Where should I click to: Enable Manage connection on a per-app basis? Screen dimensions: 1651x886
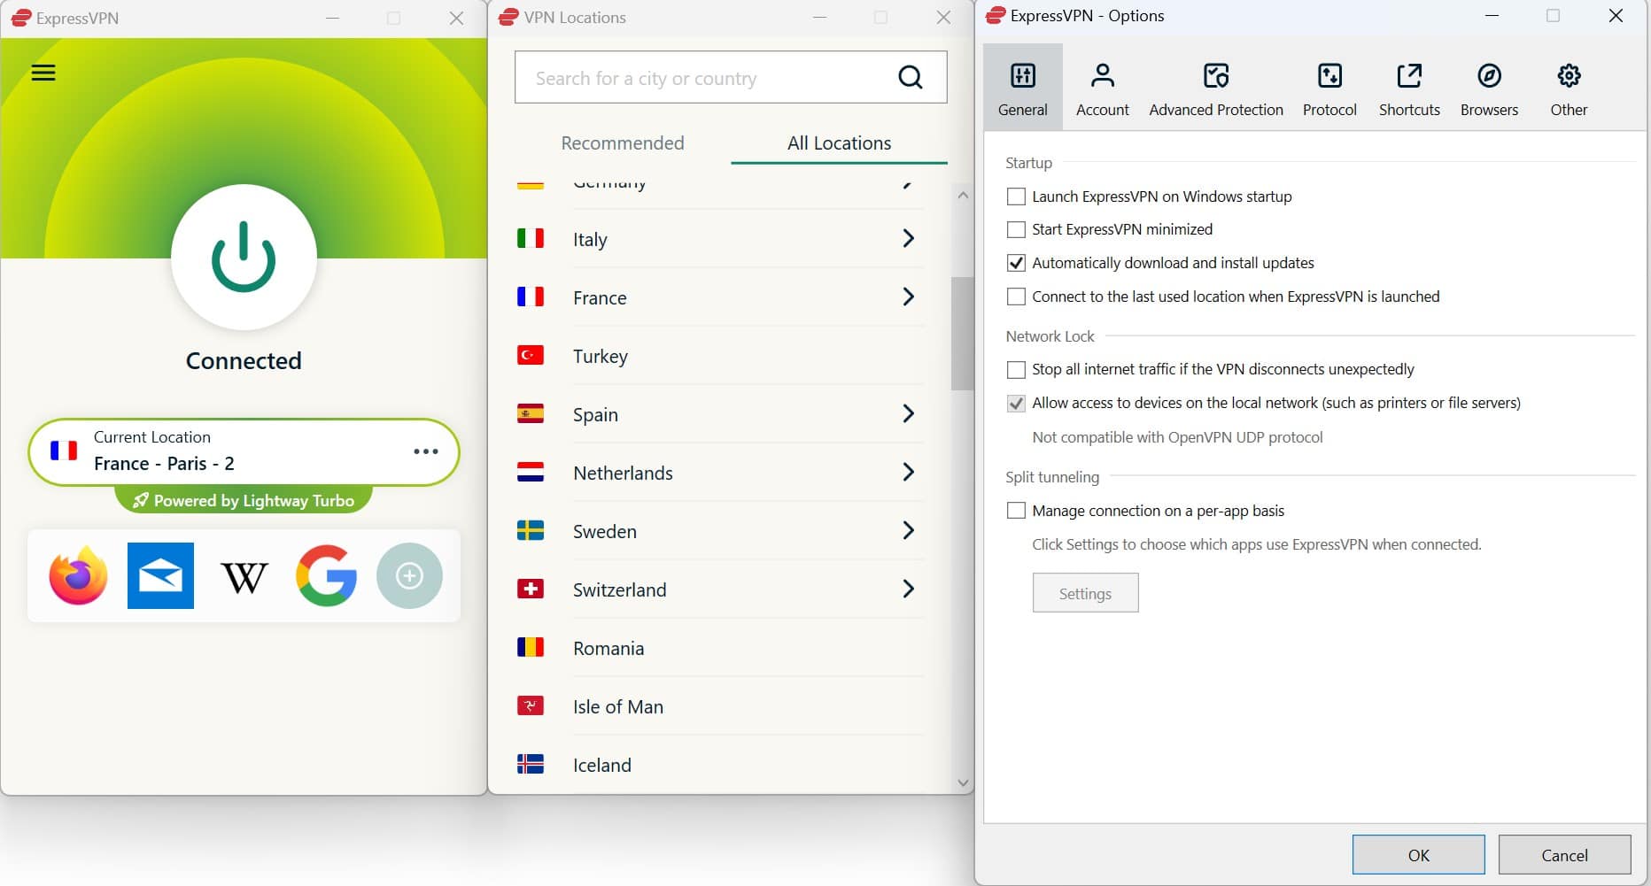click(1017, 511)
